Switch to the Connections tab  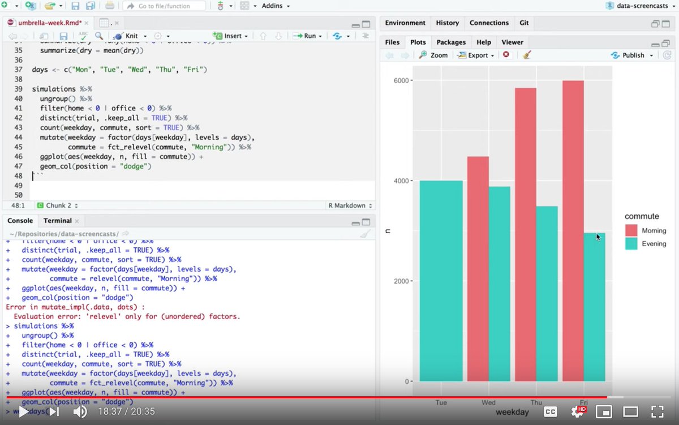click(489, 23)
